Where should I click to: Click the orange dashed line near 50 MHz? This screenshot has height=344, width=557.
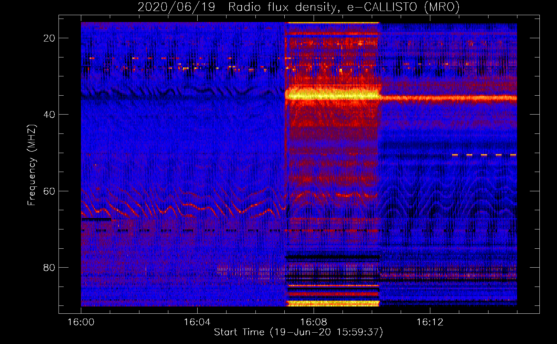point(484,155)
